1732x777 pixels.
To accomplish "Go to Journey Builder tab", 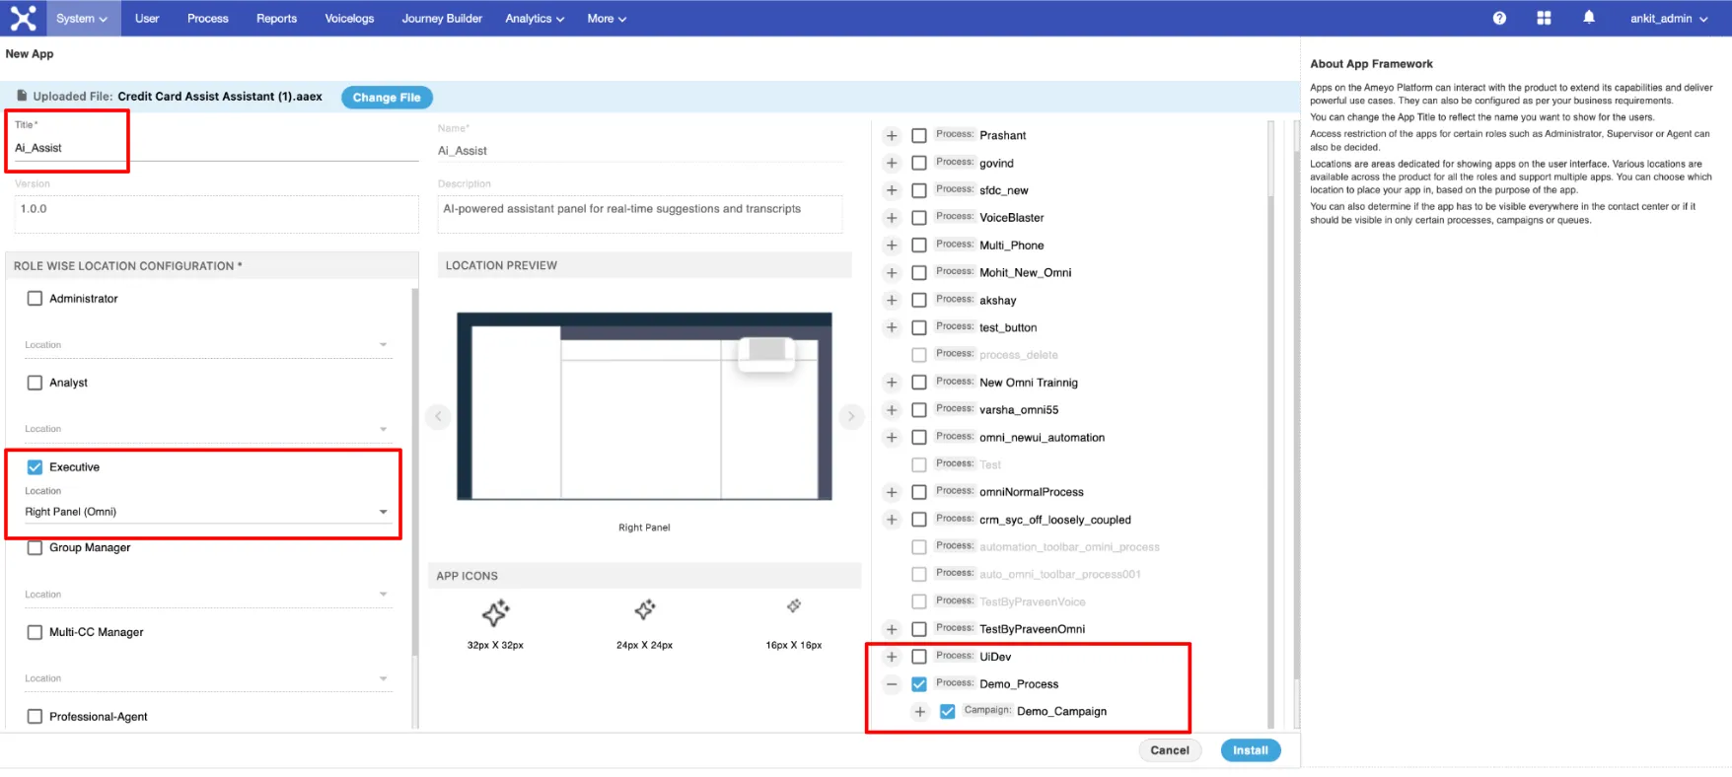I will 442,18.
